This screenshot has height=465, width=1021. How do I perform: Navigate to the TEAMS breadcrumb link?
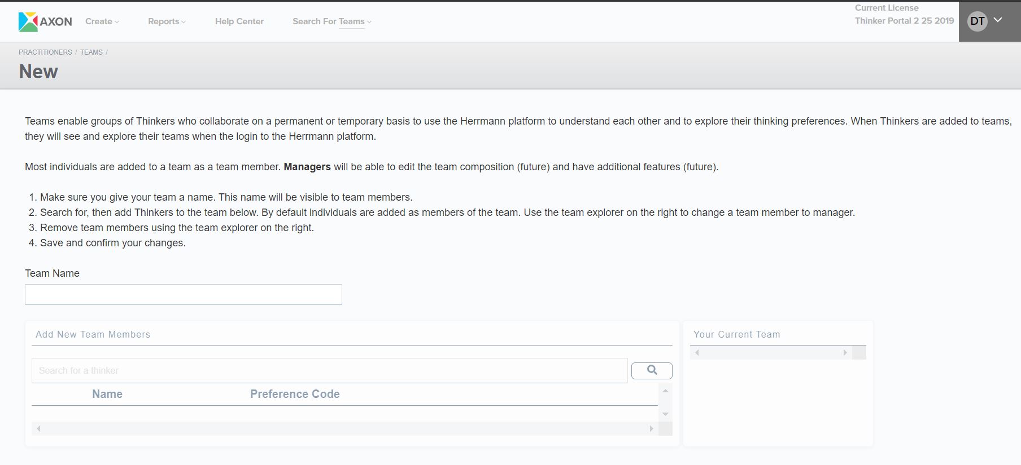91,52
